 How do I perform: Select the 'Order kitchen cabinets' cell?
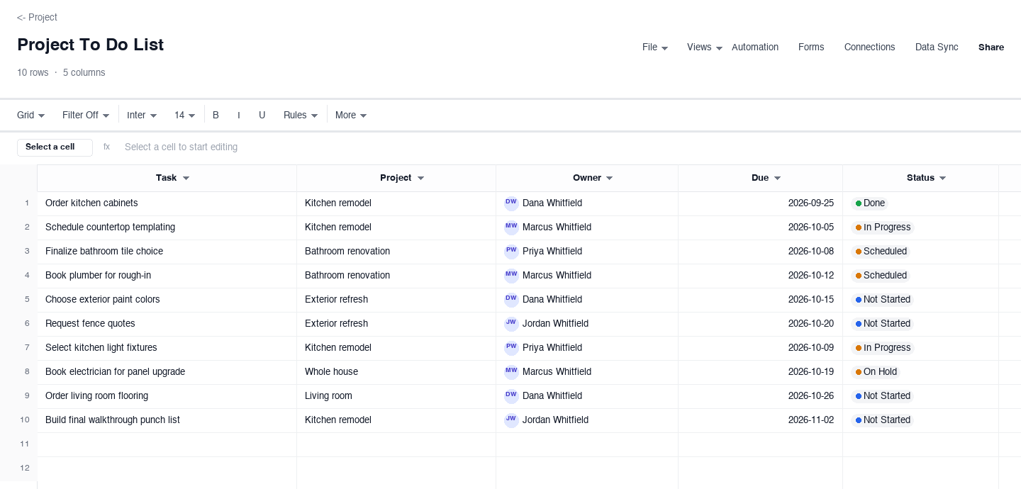coord(167,203)
